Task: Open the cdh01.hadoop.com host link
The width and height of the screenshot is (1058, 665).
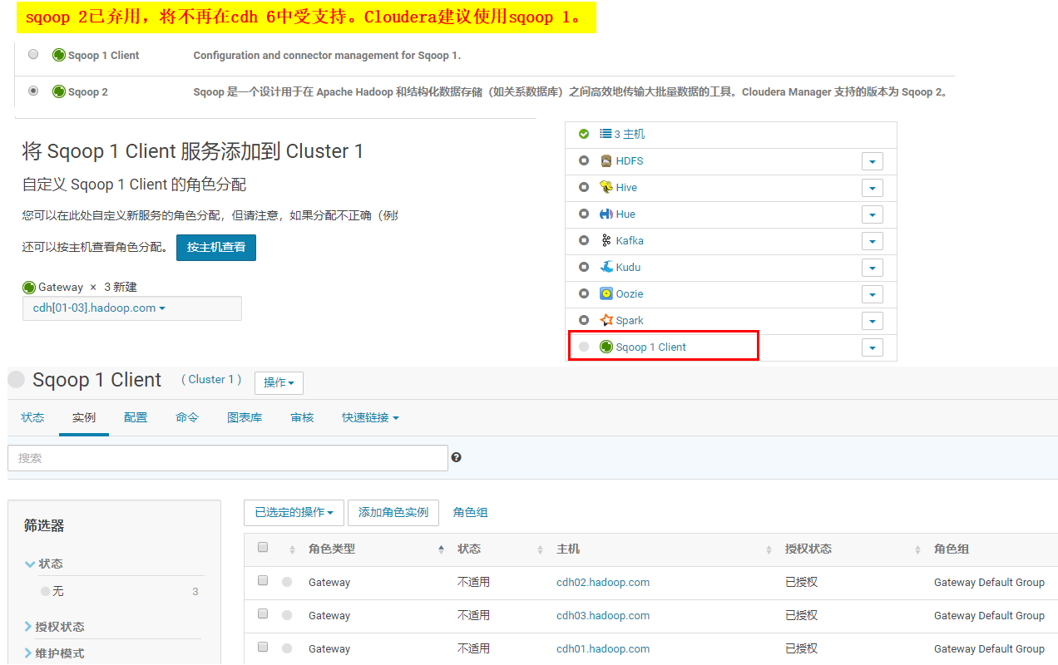Action: click(x=603, y=649)
